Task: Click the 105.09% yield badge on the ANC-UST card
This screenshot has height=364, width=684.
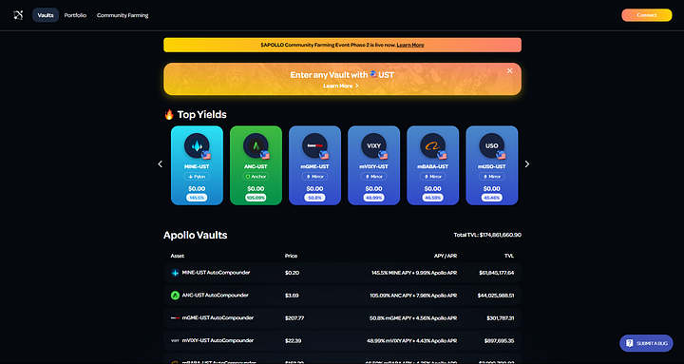Action: click(256, 198)
